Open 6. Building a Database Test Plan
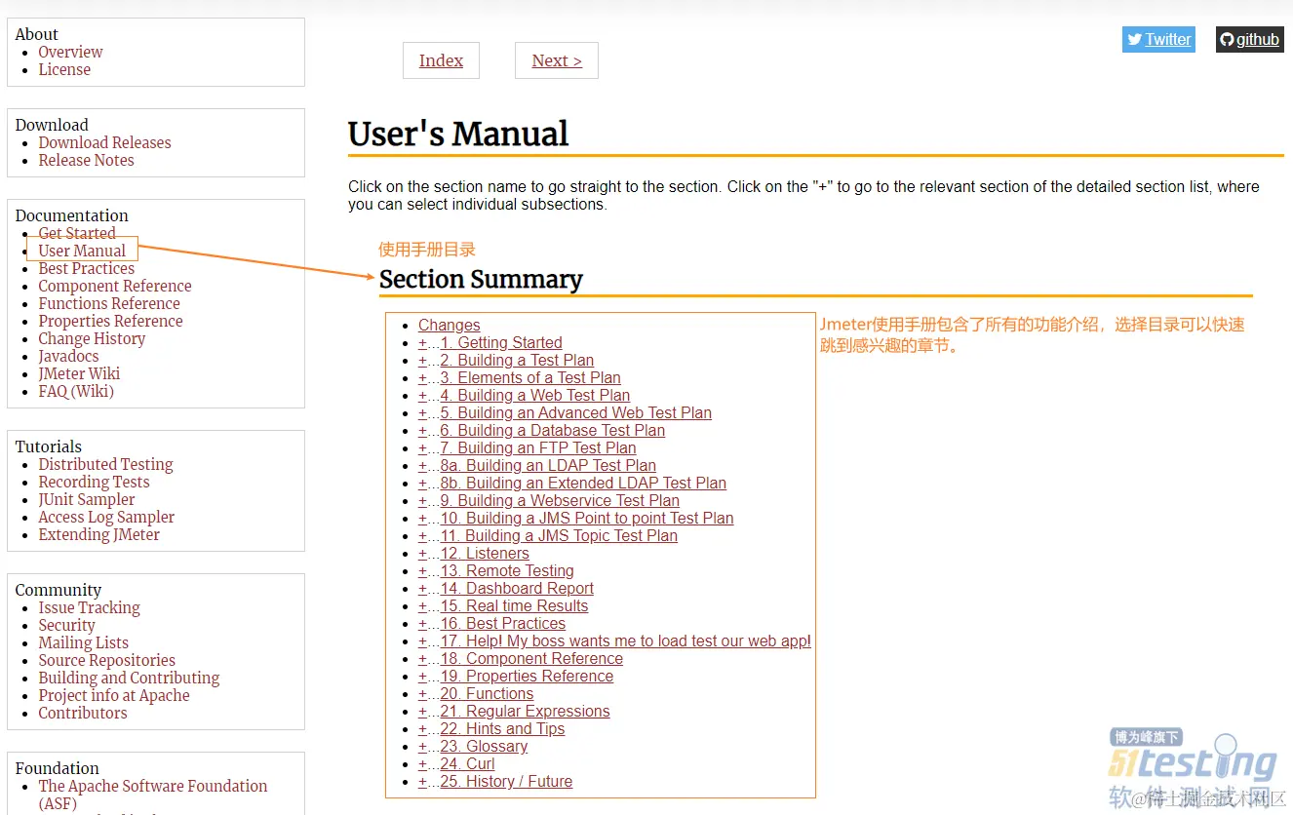Image resolution: width=1293 pixels, height=815 pixels. click(x=552, y=431)
